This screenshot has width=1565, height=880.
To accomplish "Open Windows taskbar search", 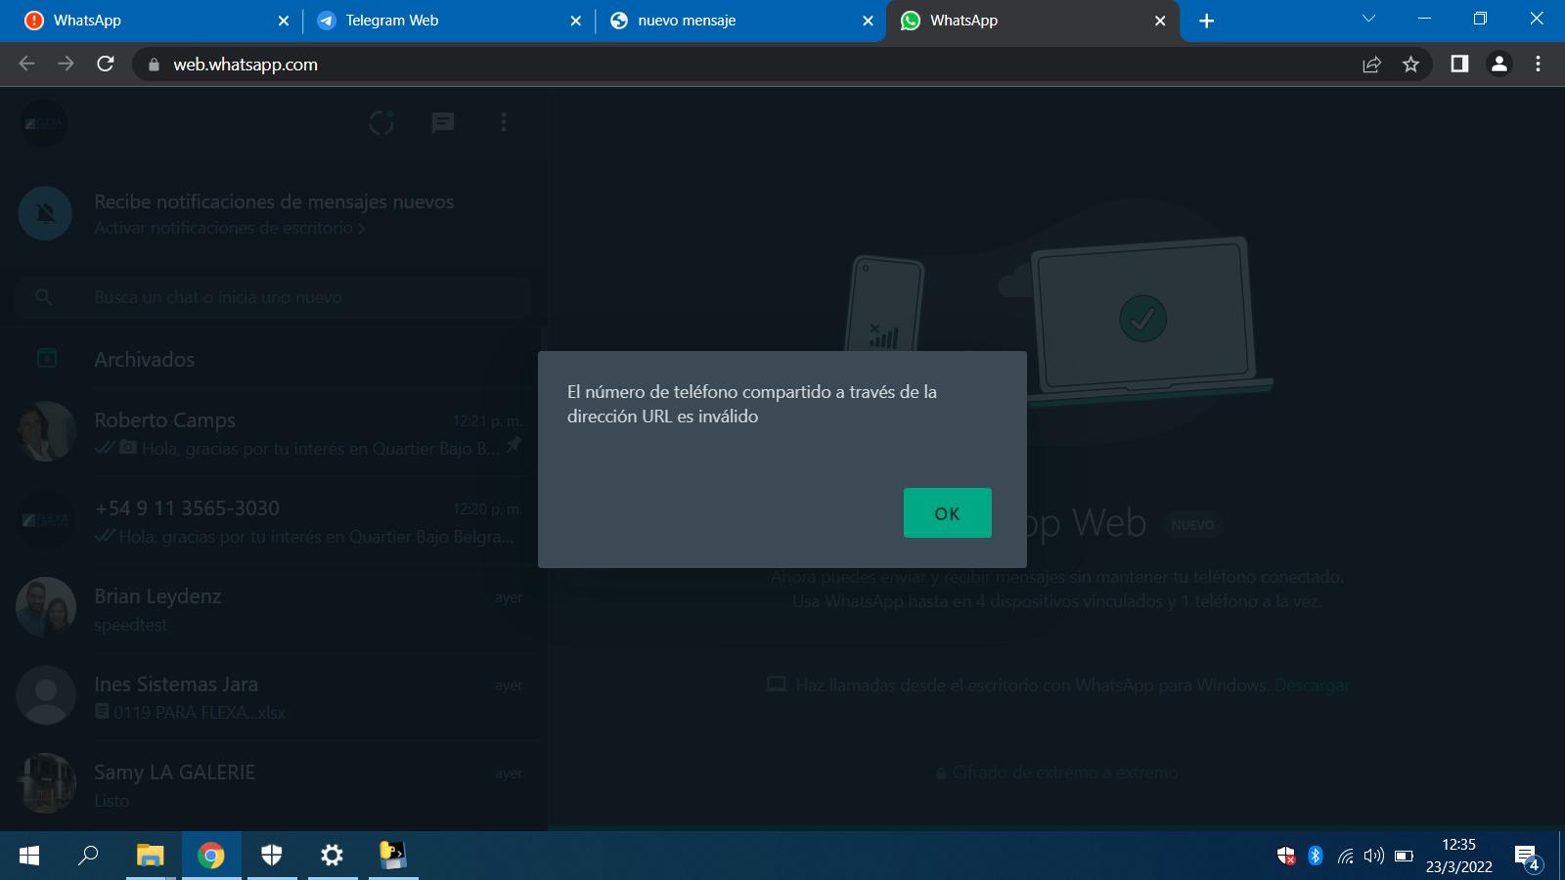I will click(x=88, y=856).
